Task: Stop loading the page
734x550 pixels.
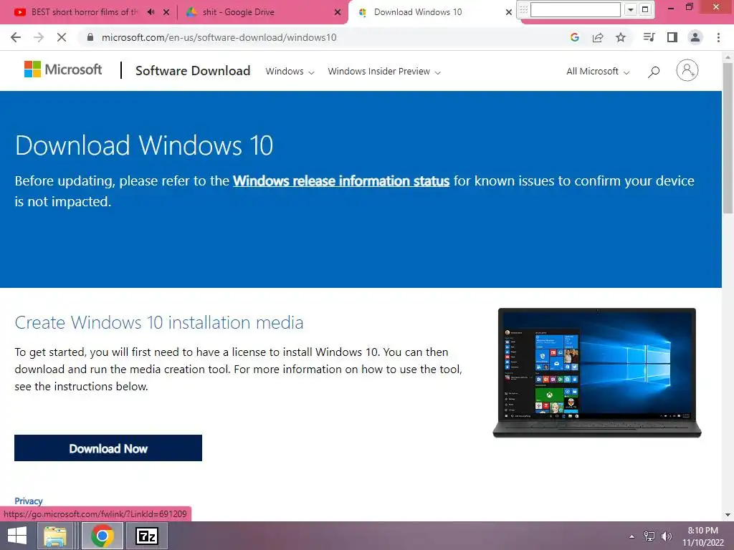Action: coord(62,37)
